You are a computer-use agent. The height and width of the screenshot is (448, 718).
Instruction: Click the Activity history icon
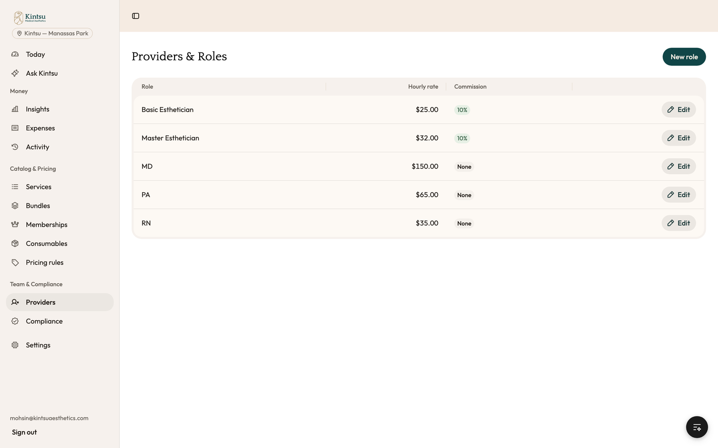click(x=15, y=147)
